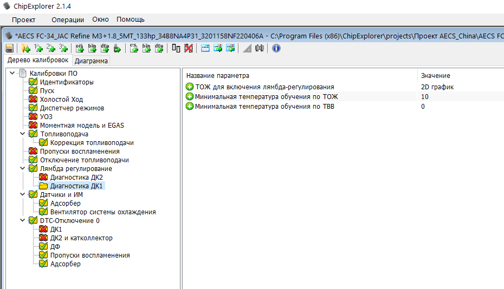Screen dimensions: 504x289
Task: Toggle the checkbox next to Идентификаторы
Action: (33, 82)
